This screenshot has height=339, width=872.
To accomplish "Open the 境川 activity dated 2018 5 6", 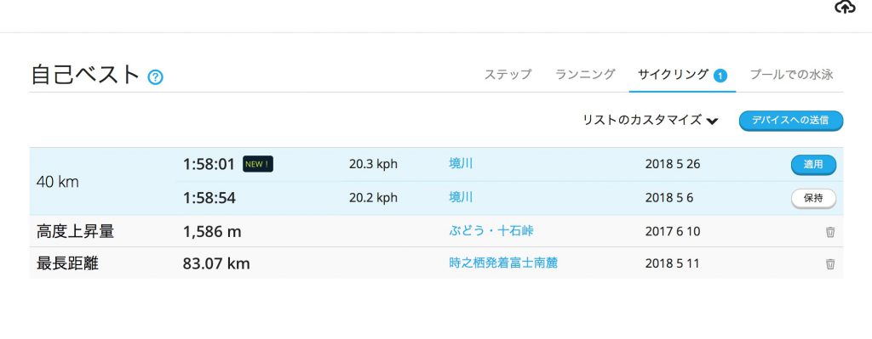I will tap(461, 197).
